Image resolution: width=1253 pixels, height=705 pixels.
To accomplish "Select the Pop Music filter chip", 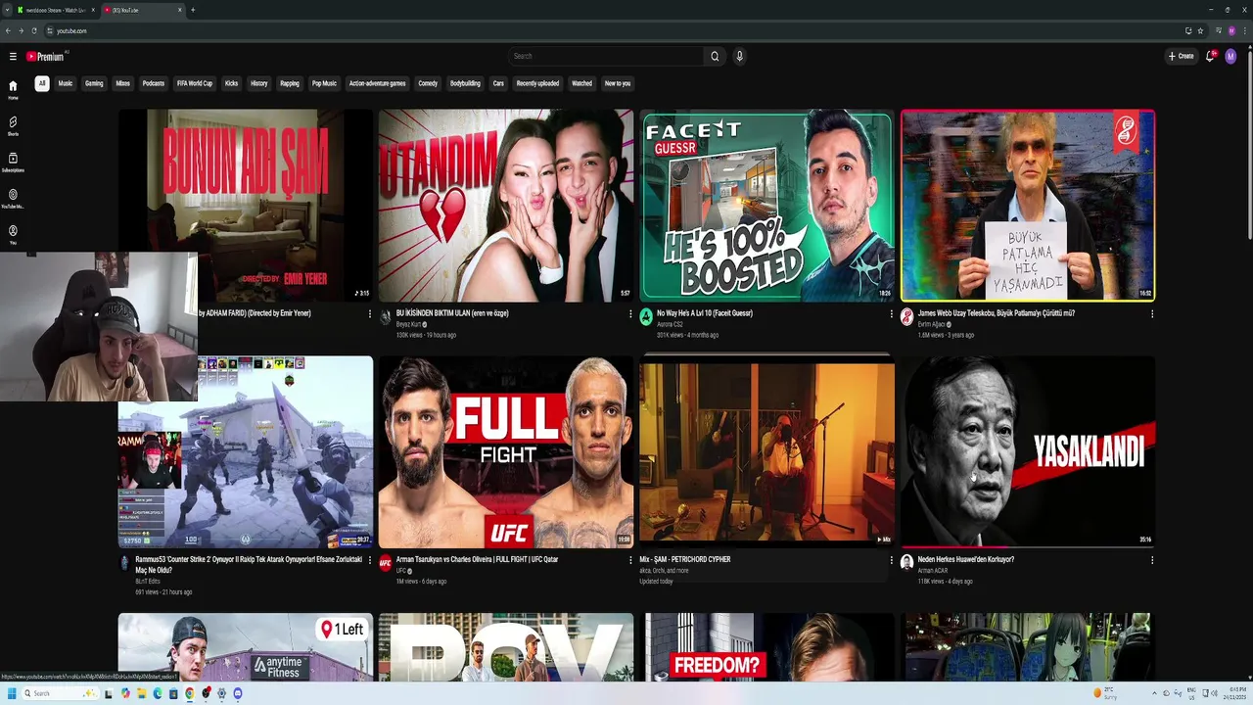I will (x=324, y=83).
